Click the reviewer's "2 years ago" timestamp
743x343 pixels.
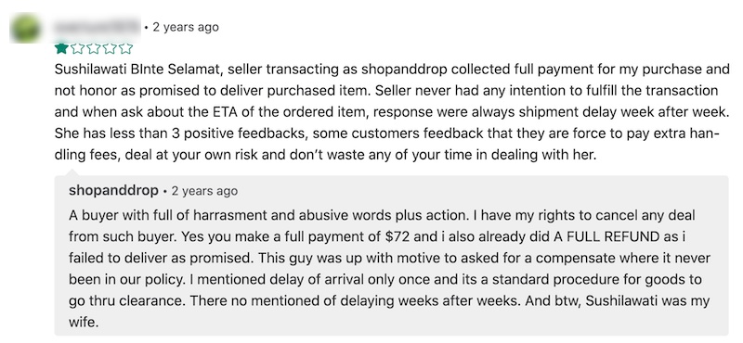186,28
